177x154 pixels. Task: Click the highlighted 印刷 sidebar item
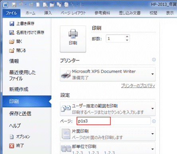[27, 101]
